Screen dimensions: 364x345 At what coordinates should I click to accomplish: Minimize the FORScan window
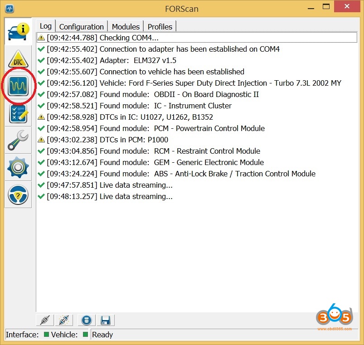coord(311,8)
